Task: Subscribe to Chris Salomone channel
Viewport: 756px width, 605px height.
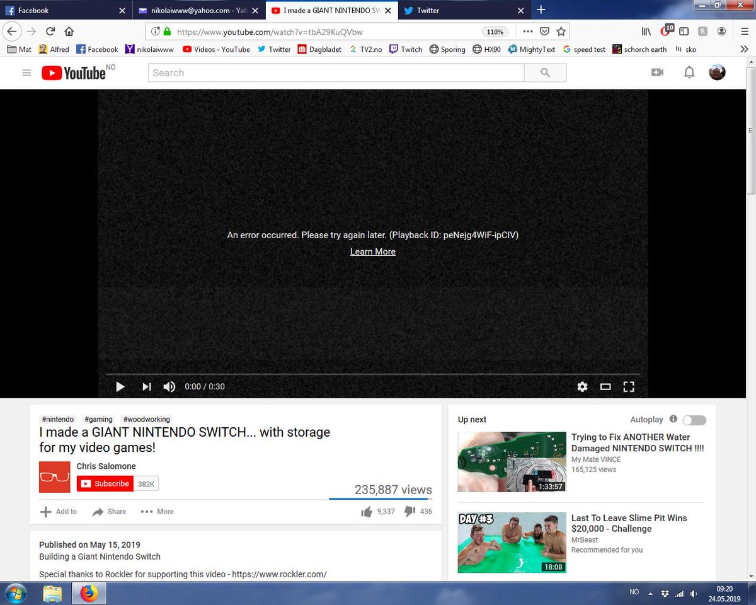Action: pos(105,483)
